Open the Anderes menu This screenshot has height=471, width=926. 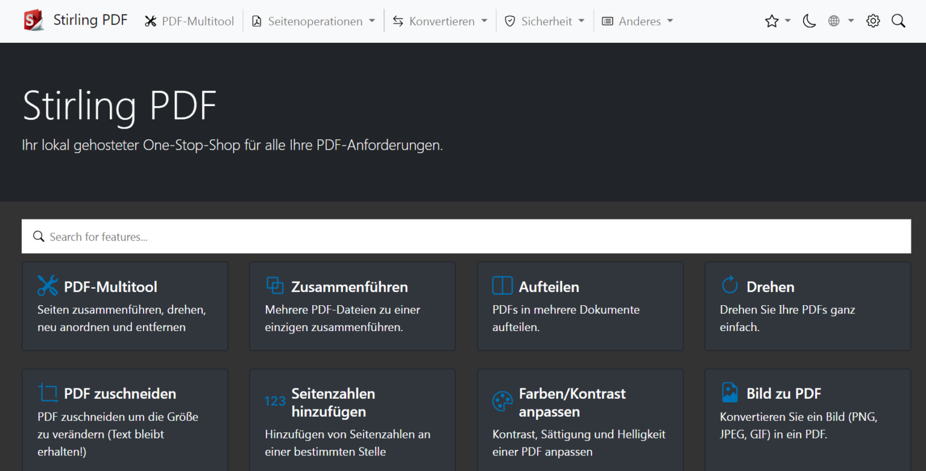tap(637, 21)
